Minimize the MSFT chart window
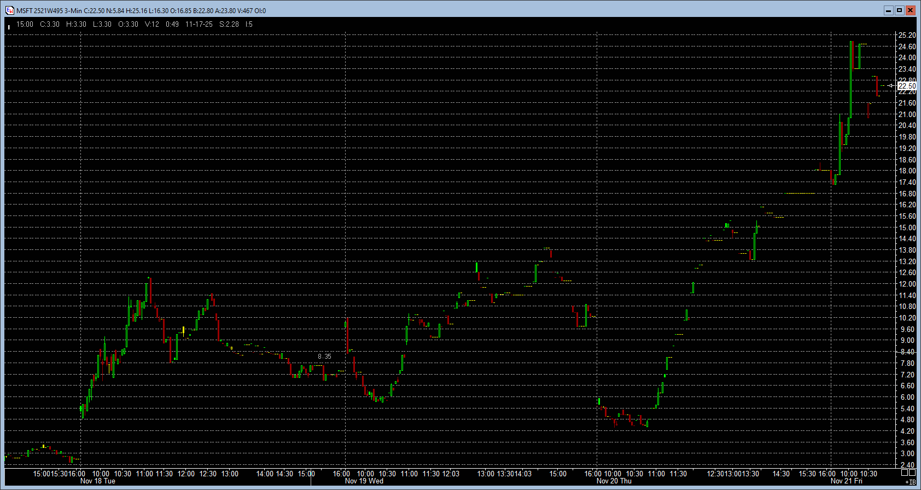This screenshot has height=490, width=921. tap(888, 10)
